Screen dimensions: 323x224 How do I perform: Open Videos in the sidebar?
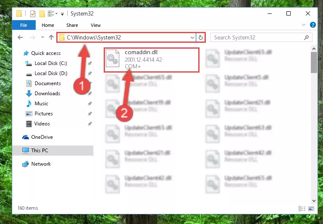pos(42,124)
